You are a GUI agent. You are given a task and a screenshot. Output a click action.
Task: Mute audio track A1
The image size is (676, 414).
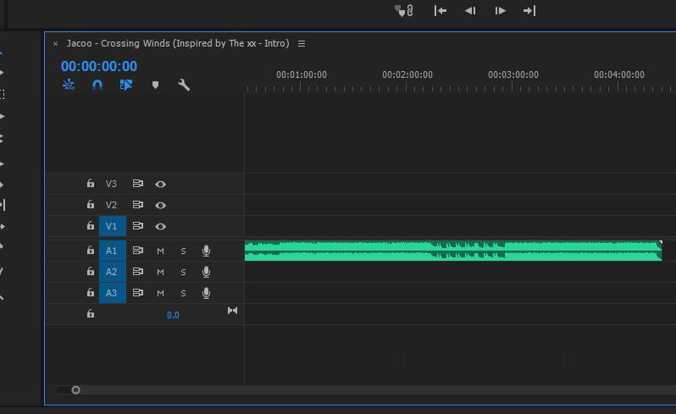click(x=160, y=251)
